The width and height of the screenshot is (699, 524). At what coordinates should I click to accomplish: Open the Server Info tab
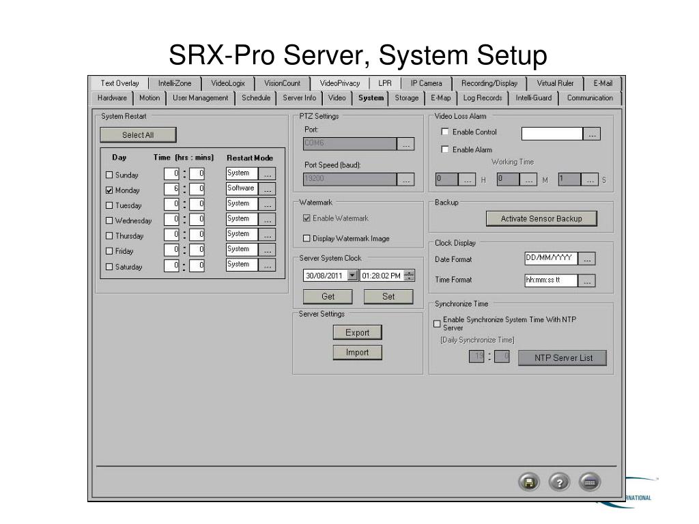click(x=299, y=98)
